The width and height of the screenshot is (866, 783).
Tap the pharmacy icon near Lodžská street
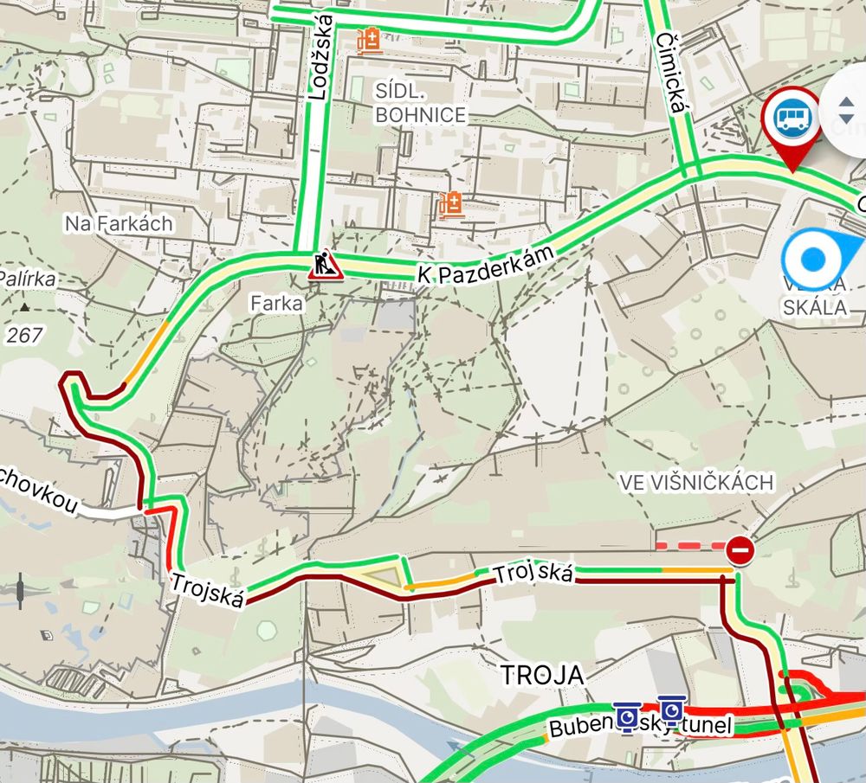point(370,41)
